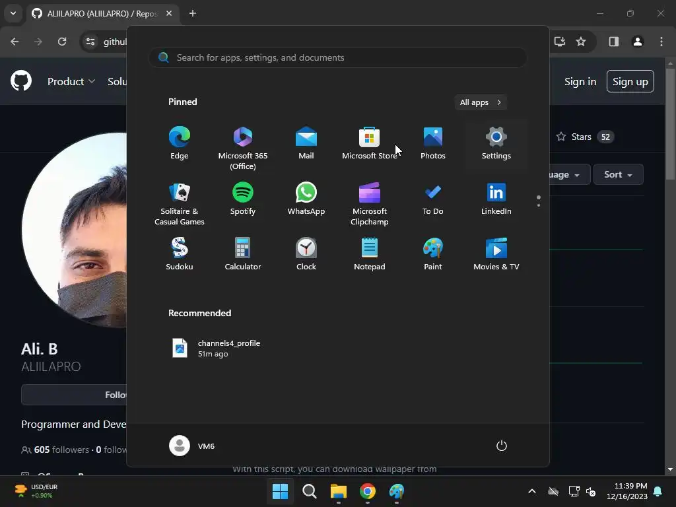
Task: Bookmark this page with star icon
Action: (x=581, y=42)
